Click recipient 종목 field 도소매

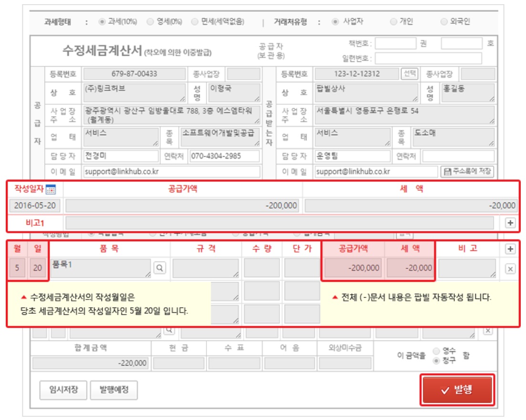(454, 137)
